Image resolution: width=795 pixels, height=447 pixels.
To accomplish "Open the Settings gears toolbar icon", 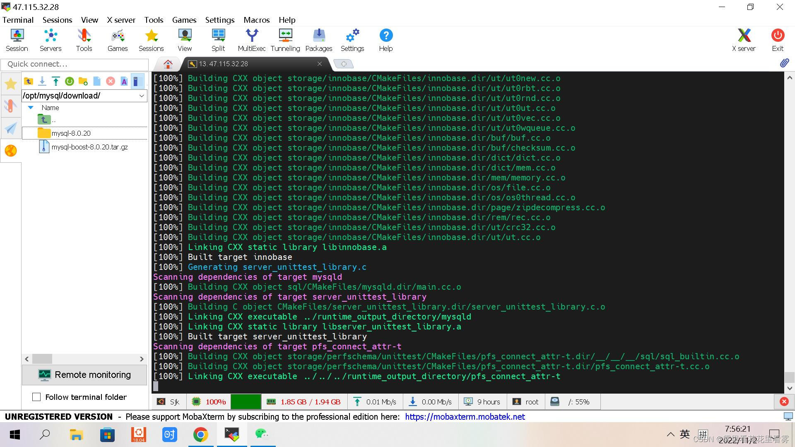I will pyautogui.click(x=352, y=40).
